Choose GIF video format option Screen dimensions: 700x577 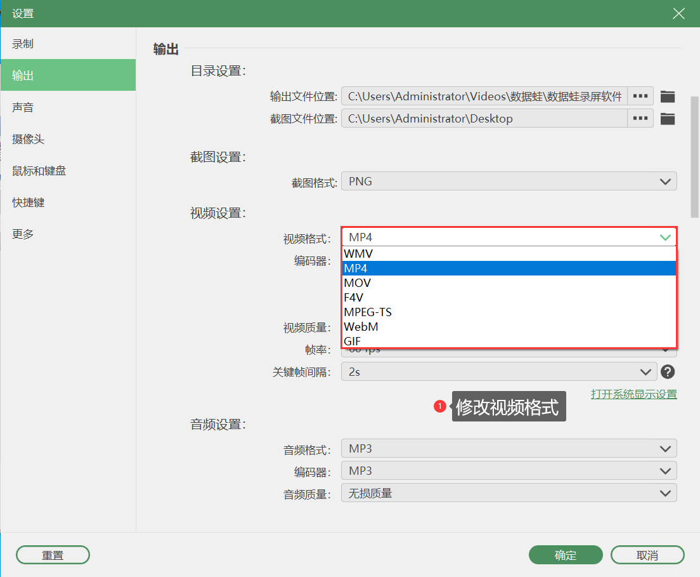509,341
